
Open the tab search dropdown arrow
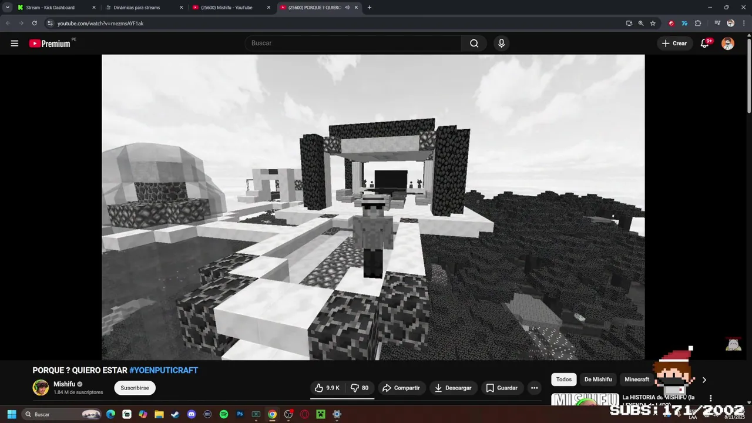[7, 8]
